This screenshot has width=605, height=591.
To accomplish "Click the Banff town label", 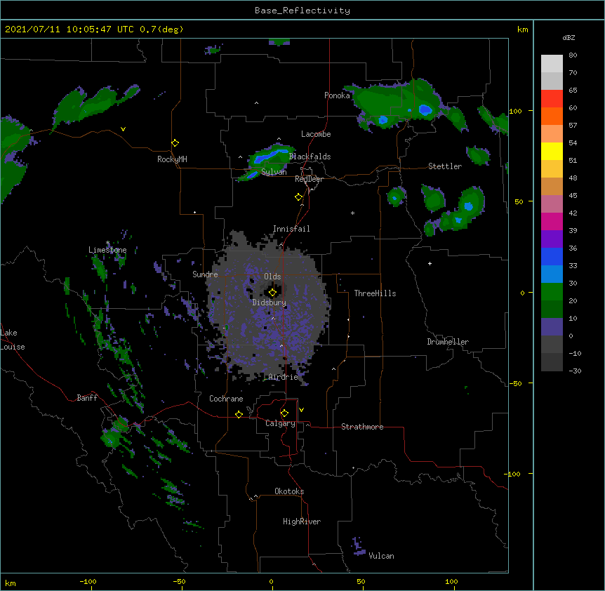I will (x=87, y=398).
